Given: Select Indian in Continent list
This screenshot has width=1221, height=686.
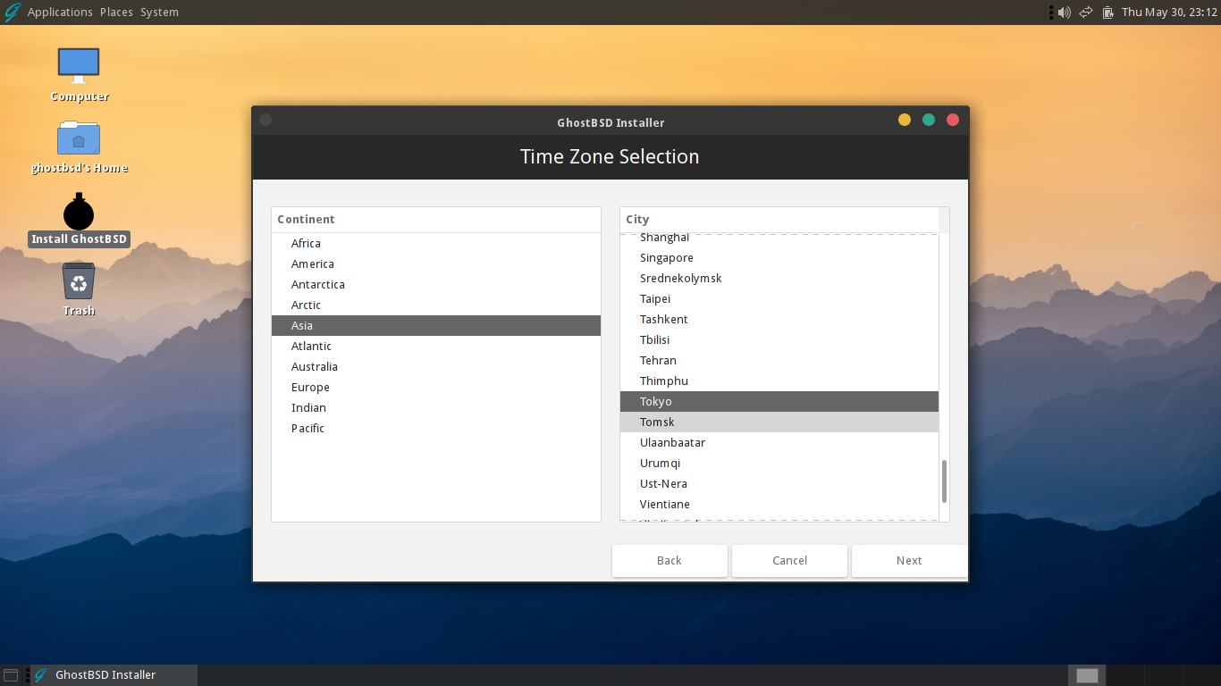Looking at the screenshot, I should [x=436, y=408].
